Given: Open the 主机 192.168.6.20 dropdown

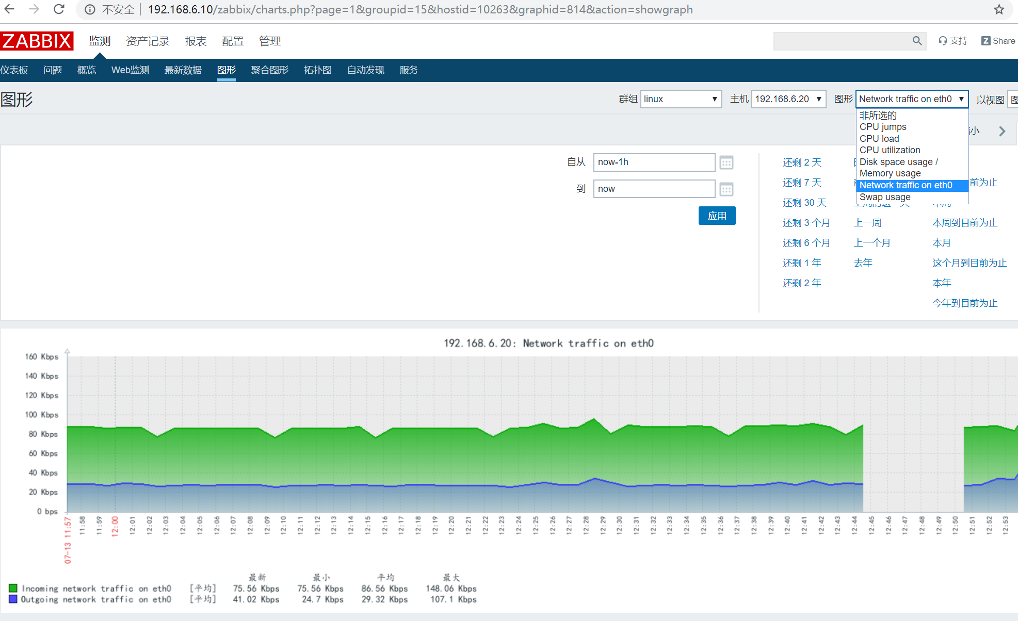Looking at the screenshot, I should pyautogui.click(x=788, y=99).
